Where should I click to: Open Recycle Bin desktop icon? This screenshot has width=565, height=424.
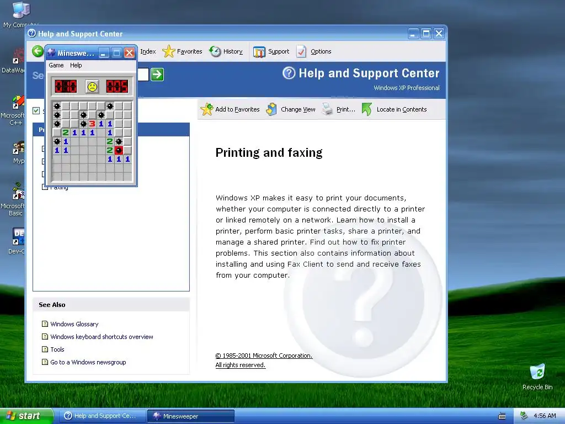537,377
